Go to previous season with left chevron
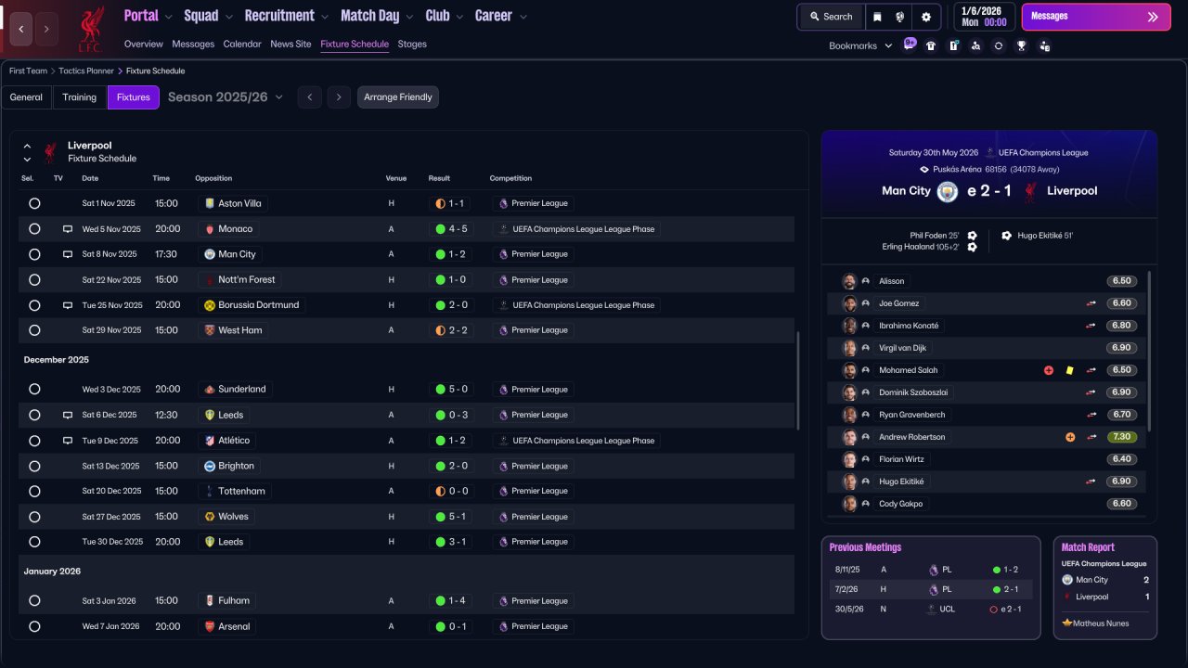 point(310,97)
